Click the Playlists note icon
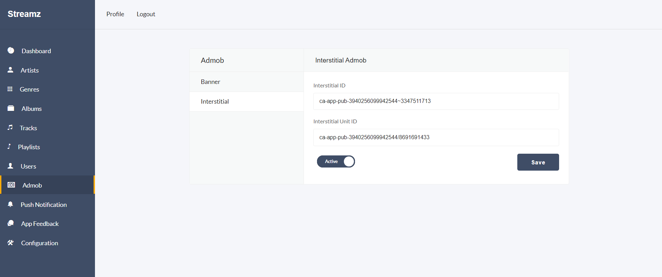Viewport: 662px width, 277px height. click(x=9, y=146)
